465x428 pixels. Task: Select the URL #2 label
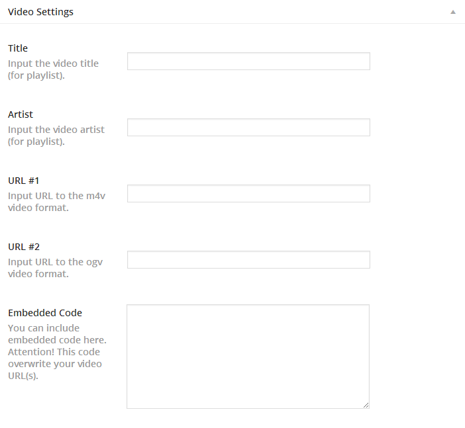pos(25,247)
